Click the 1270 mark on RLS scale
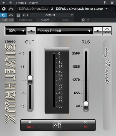This screenshot has height=136, width=116. 76,80
